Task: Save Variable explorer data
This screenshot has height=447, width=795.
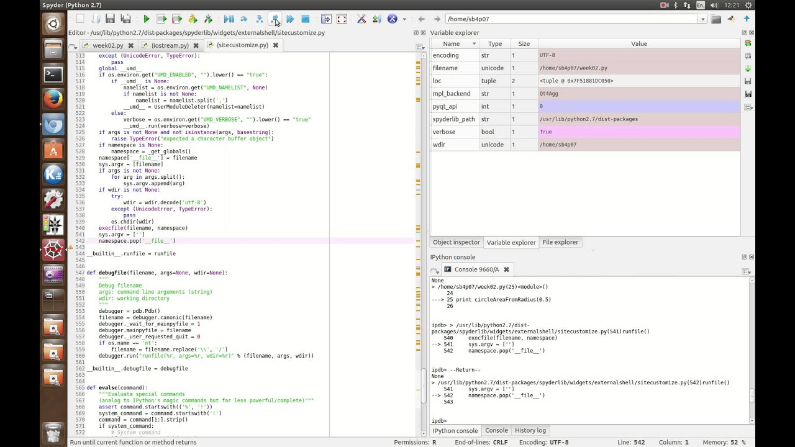Action: 748,81
